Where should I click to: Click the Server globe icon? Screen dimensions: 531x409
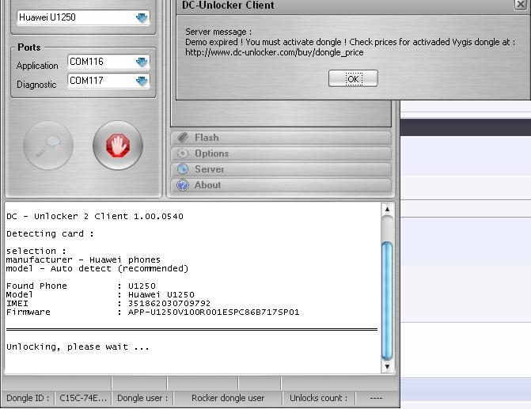pyautogui.click(x=183, y=169)
